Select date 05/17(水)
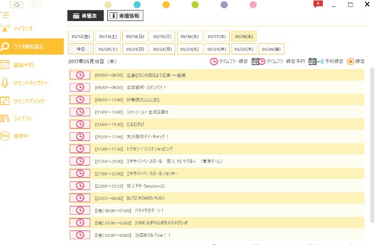 point(217,36)
